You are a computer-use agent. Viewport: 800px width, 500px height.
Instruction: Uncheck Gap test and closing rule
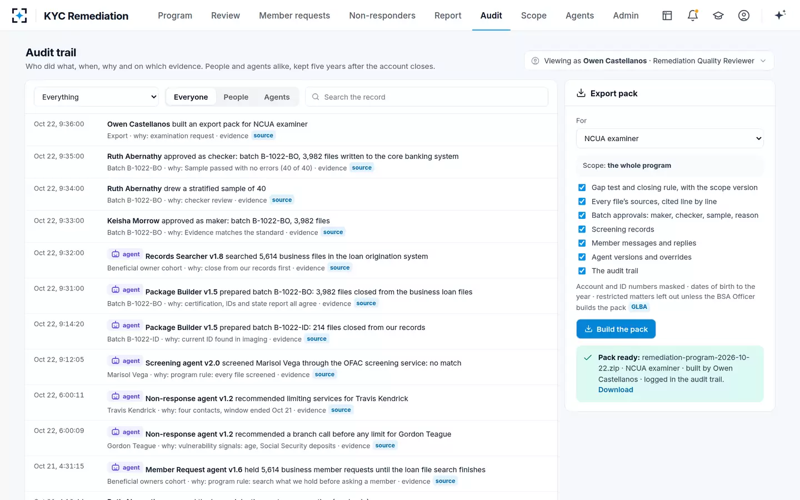[x=582, y=188]
